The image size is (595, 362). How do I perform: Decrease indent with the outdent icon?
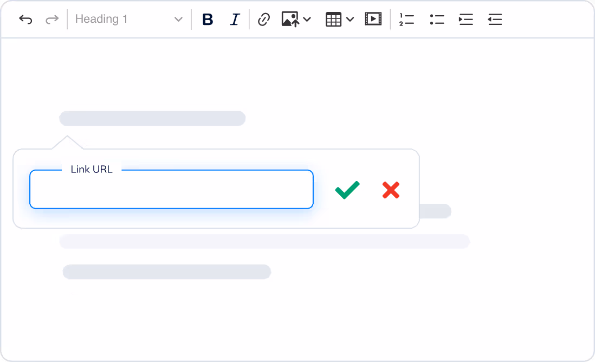(x=495, y=20)
